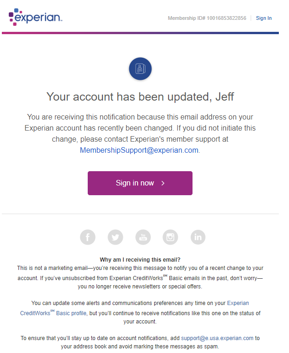
Task: Click the chevron arrow inside Sign in now
Action: [x=163, y=183]
